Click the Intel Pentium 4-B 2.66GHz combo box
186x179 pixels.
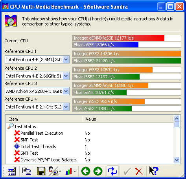[37, 76]
